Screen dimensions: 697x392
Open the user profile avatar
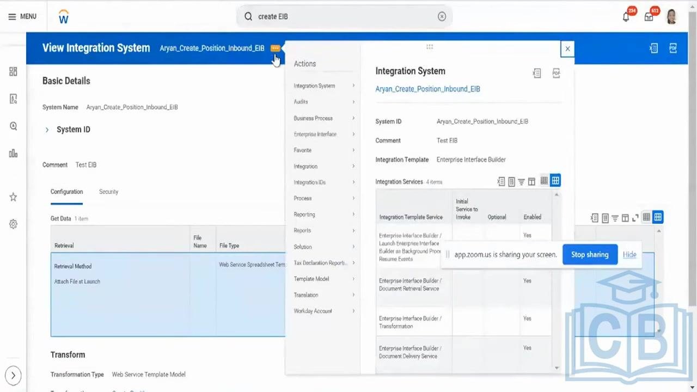coord(671,16)
